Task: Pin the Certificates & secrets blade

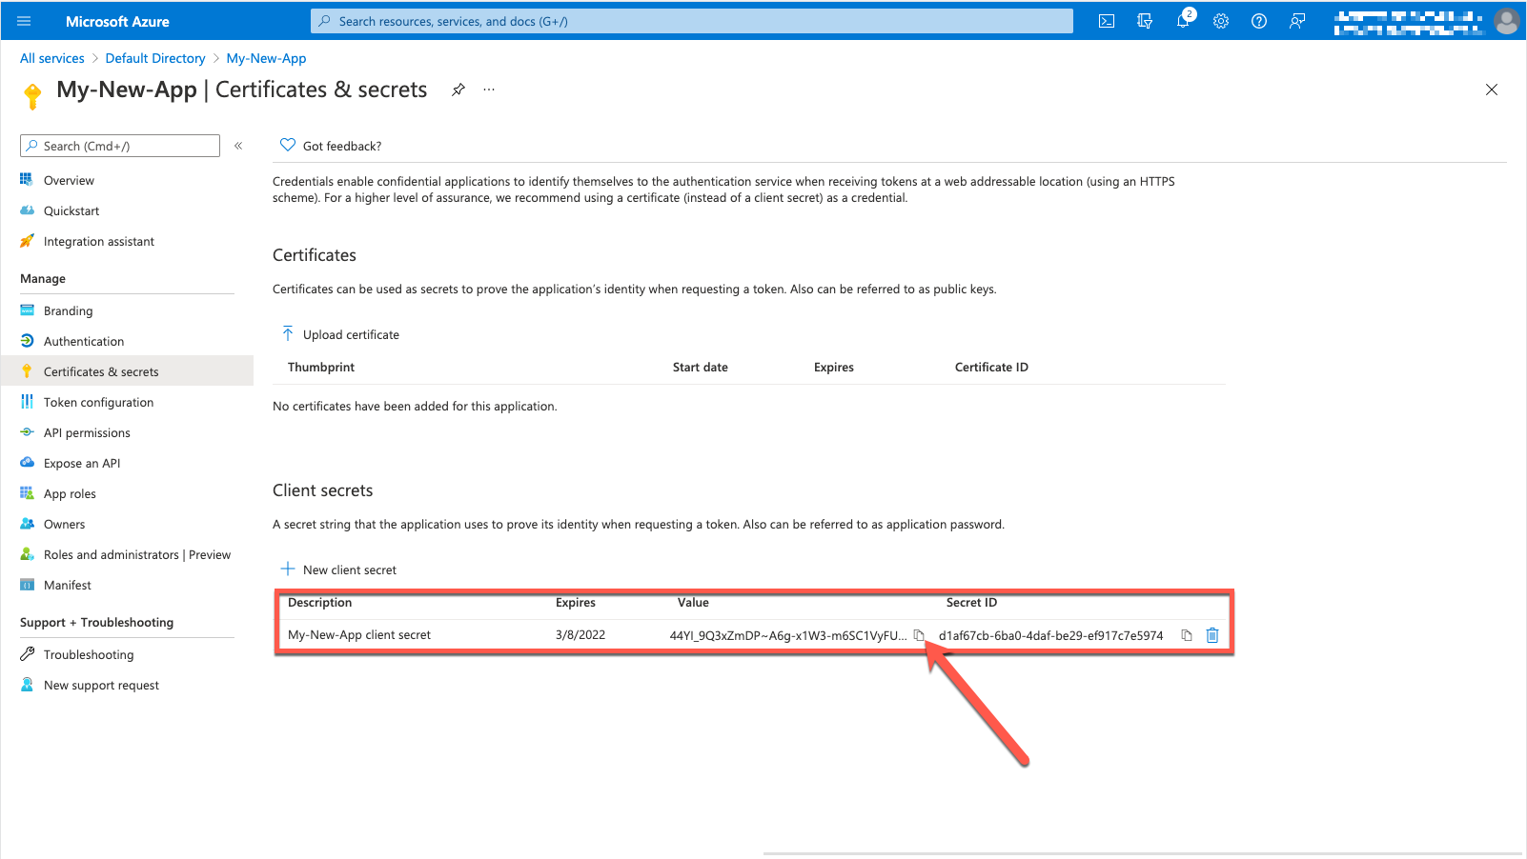Action: point(458,90)
